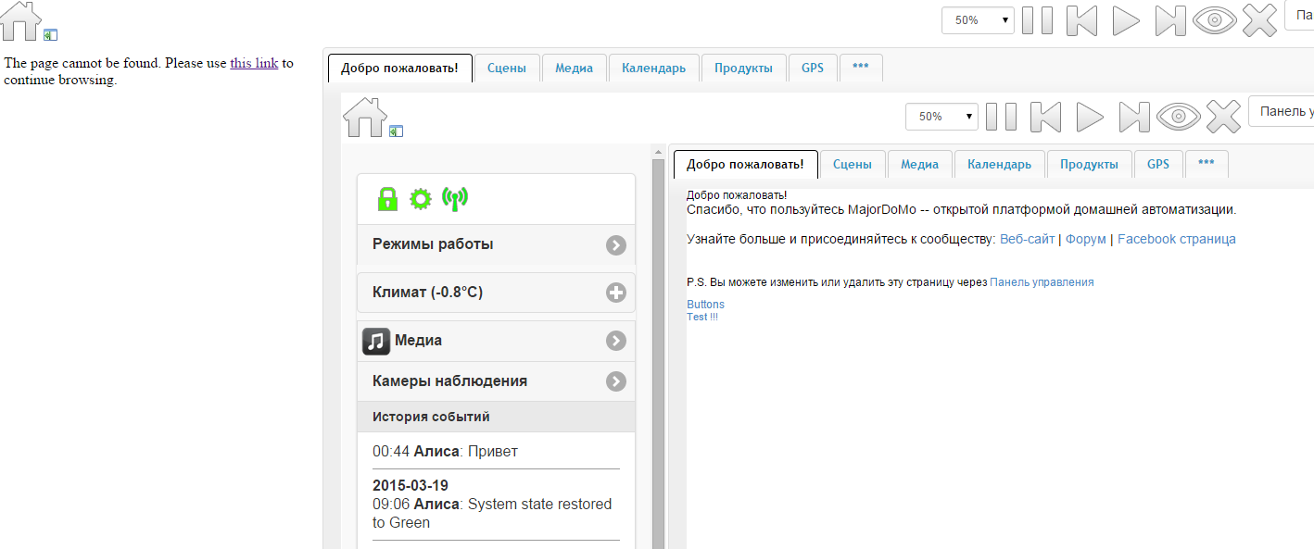
Task: Toggle the top outer eye visibility icon
Action: (1215, 19)
